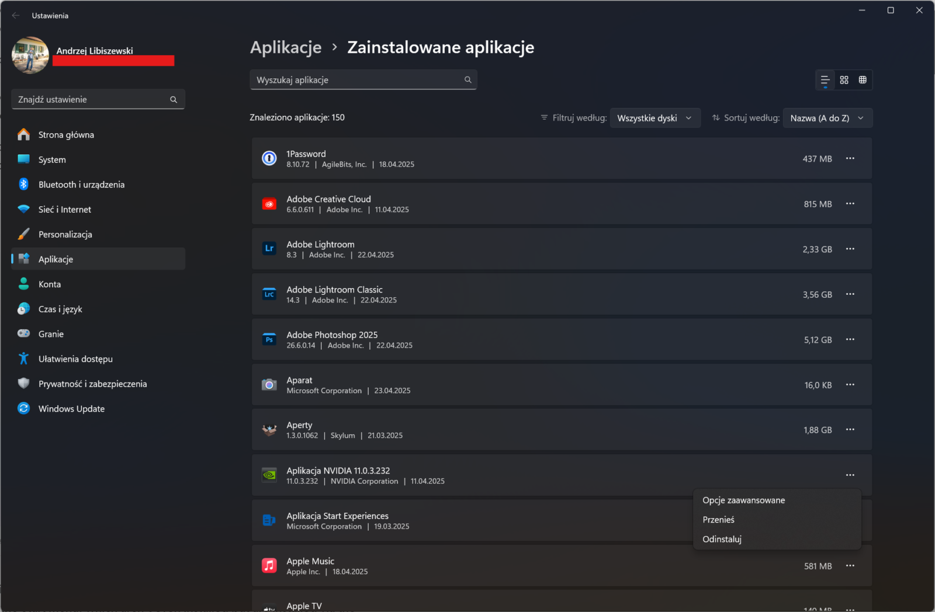The height and width of the screenshot is (612, 935).
Task: Open more options for Apple Music
Action: [850, 566]
